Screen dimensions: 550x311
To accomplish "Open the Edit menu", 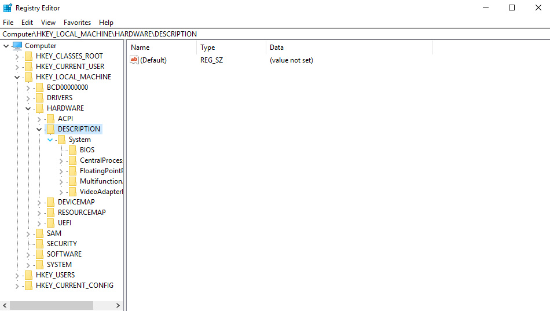I will [27, 23].
